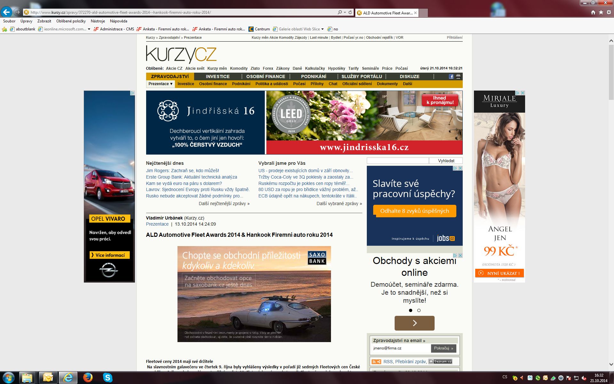Click Více informací in Opel ad
The height and width of the screenshot is (384, 614).
tap(110, 255)
